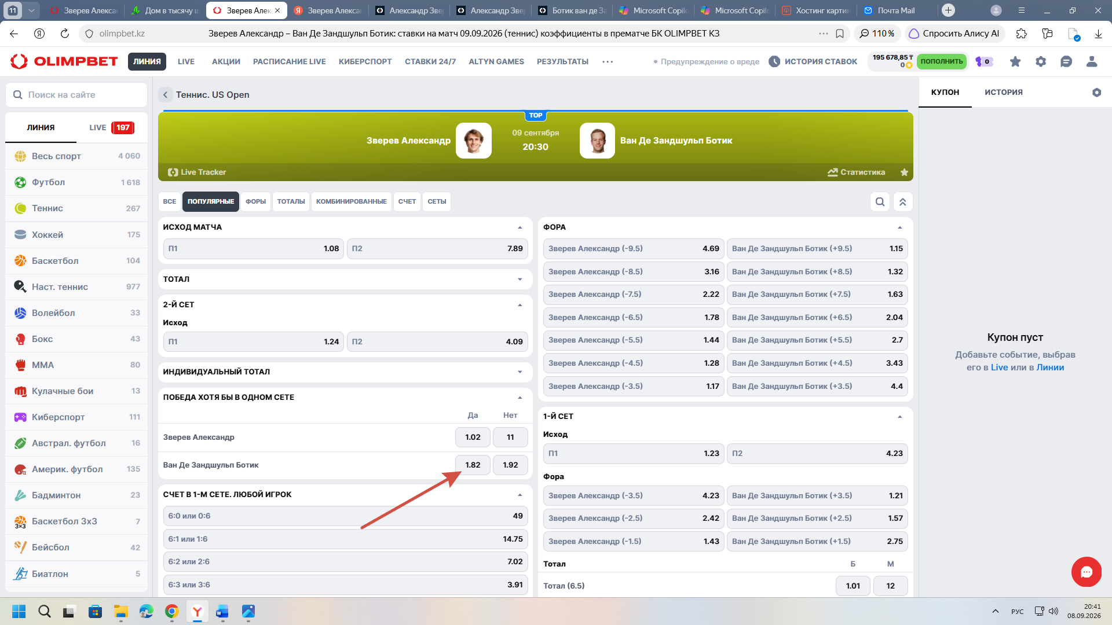
Task: Open the red live chat bubble
Action: point(1086,572)
